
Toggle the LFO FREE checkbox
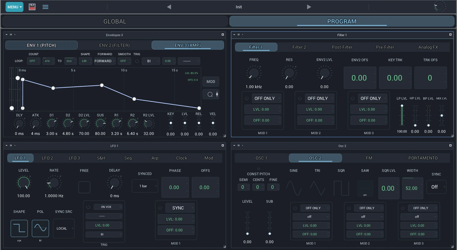[x=84, y=187]
